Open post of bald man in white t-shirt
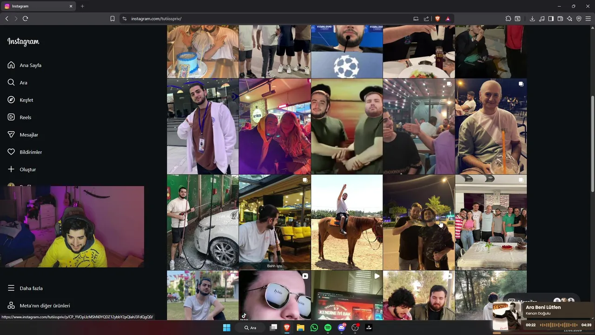Screen dimensions: 595x335 [491, 126]
